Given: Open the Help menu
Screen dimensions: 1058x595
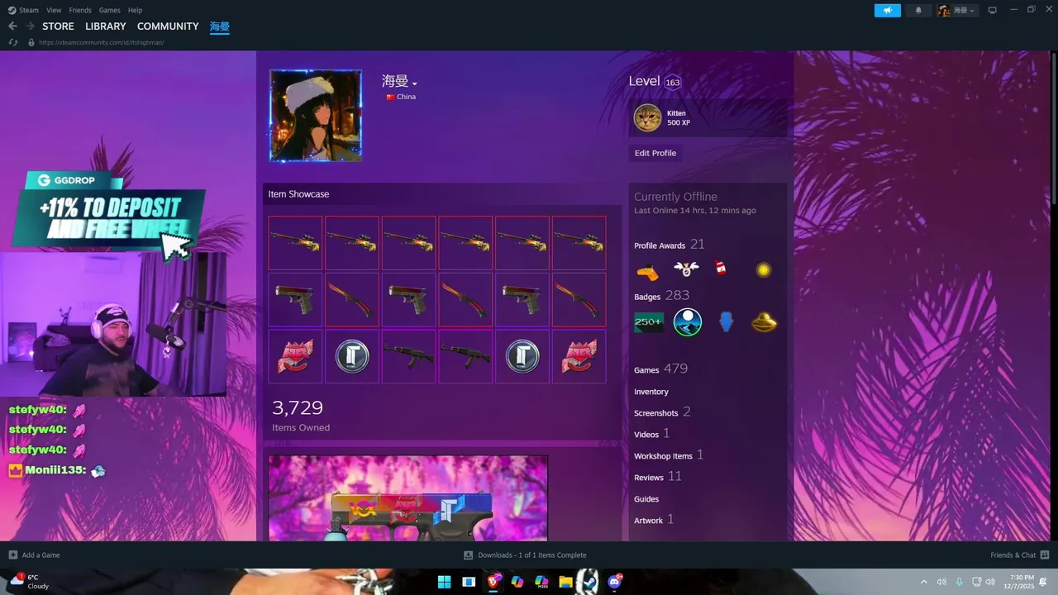Looking at the screenshot, I should click(x=135, y=10).
